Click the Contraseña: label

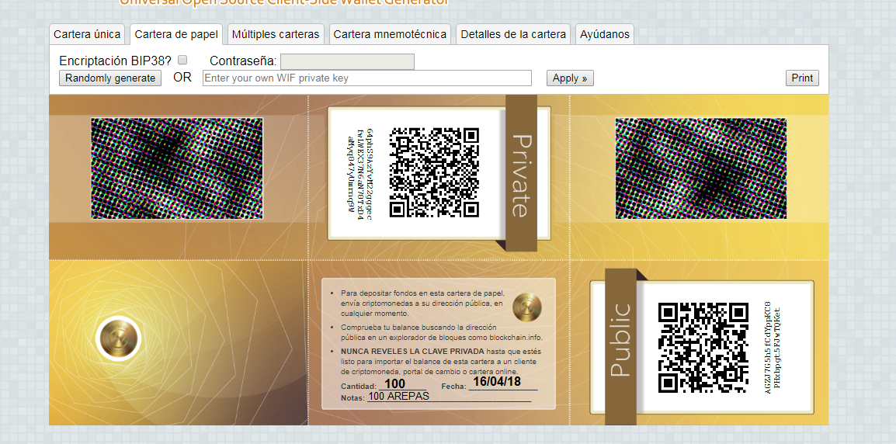pyautogui.click(x=244, y=61)
